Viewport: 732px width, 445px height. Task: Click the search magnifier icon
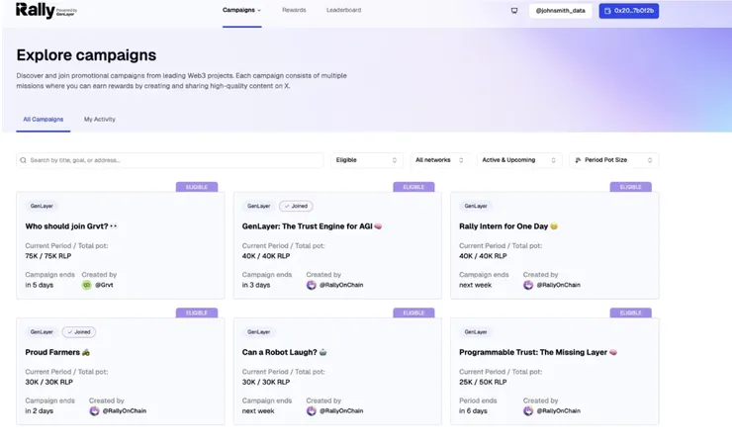click(23, 160)
